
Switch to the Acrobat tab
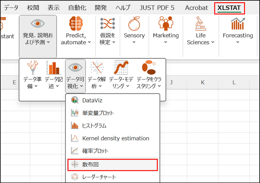pos(196,8)
